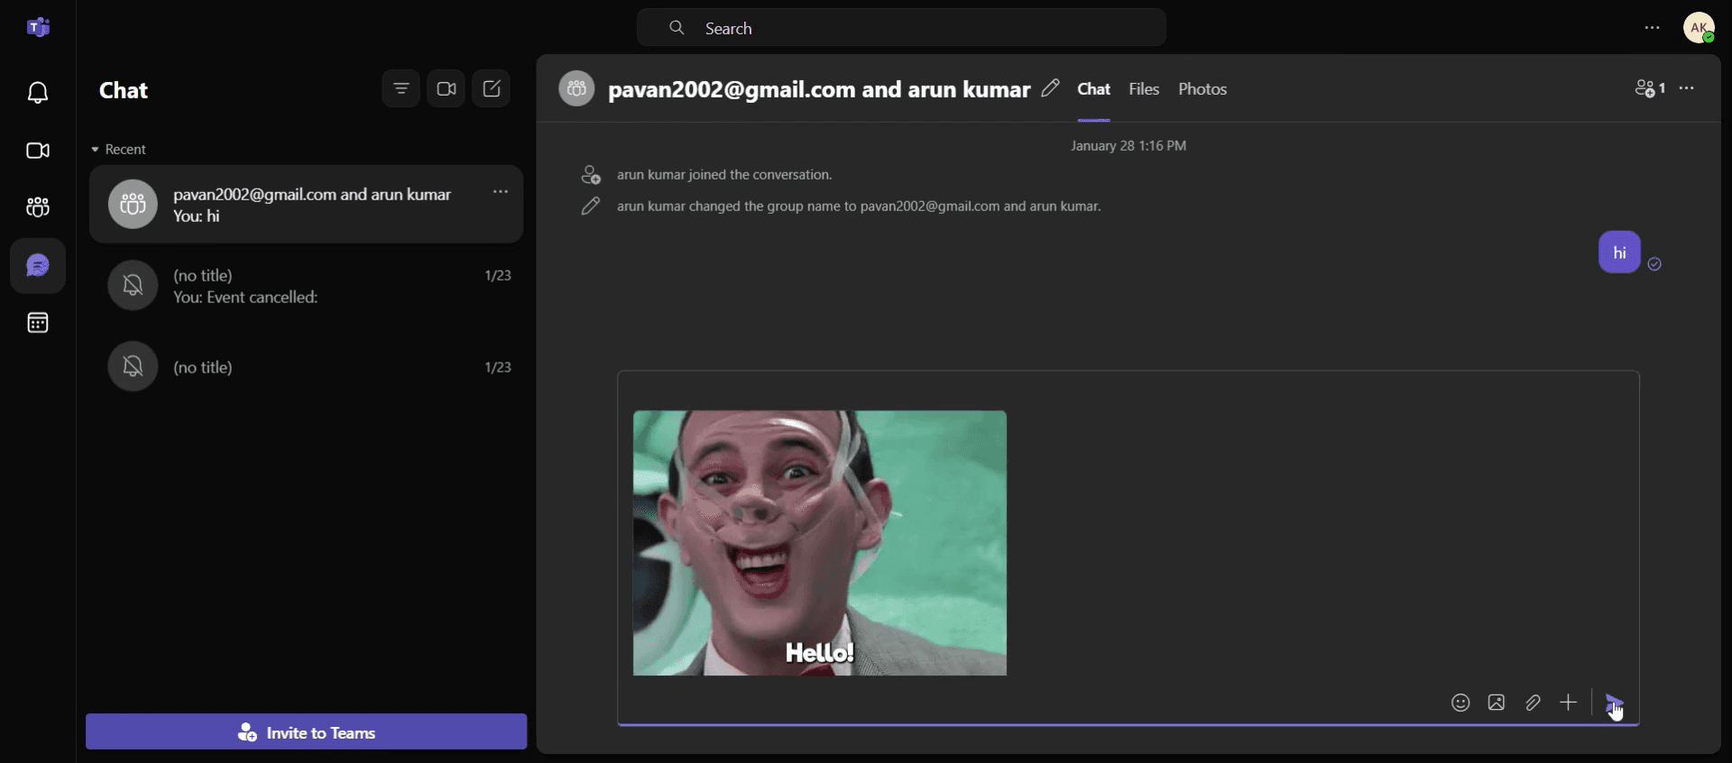This screenshot has width=1732, height=763.
Task: Open the Chat section in sidebar
Action: 38,266
